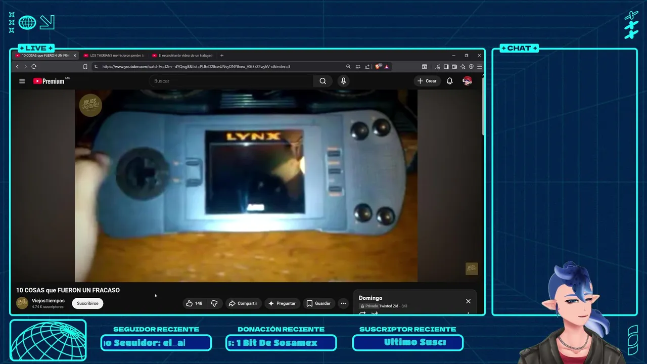Switch to LOS THERIANS browser tab

tap(114, 55)
